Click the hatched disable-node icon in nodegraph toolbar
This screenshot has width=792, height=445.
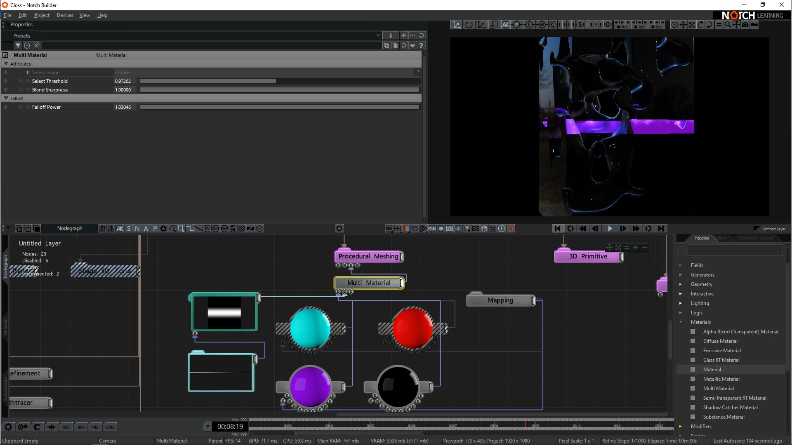pos(242,228)
